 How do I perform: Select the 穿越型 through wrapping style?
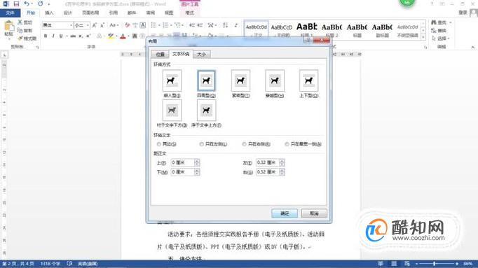tap(275, 80)
